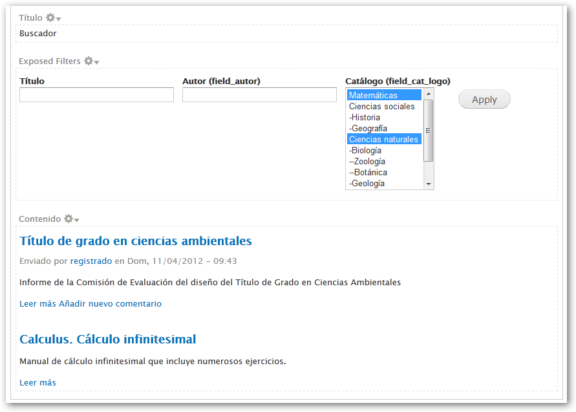Choose Ciencias sociales in the Catálogo list

pos(384,106)
